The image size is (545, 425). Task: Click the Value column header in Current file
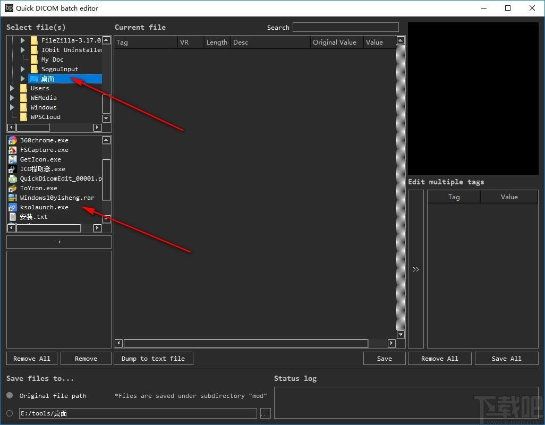[x=380, y=42]
